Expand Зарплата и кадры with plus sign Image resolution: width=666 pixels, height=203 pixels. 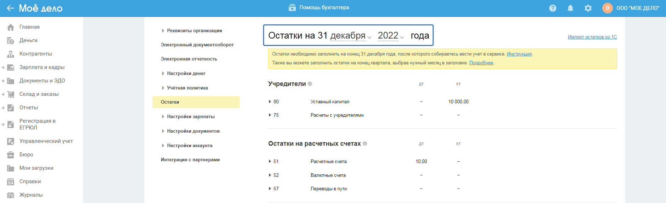(x=3, y=68)
